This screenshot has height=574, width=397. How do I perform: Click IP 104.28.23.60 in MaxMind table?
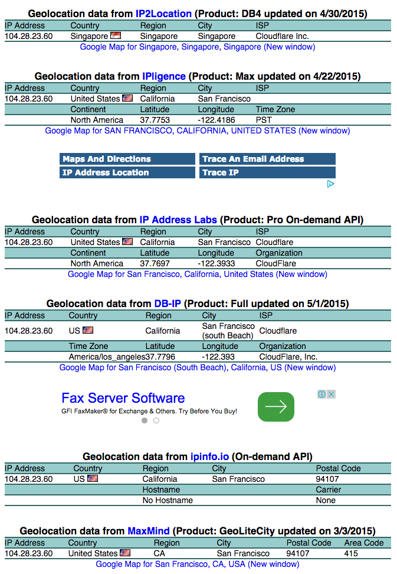coord(28,553)
